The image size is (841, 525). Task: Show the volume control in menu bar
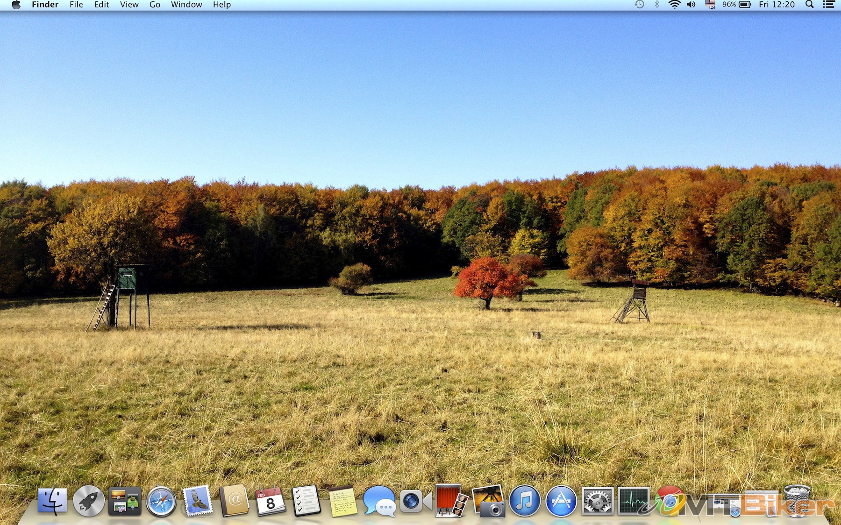[x=691, y=5]
